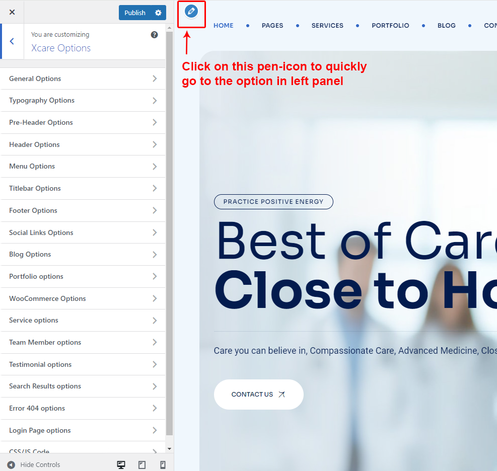Open publish settings gear icon

(x=158, y=13)
